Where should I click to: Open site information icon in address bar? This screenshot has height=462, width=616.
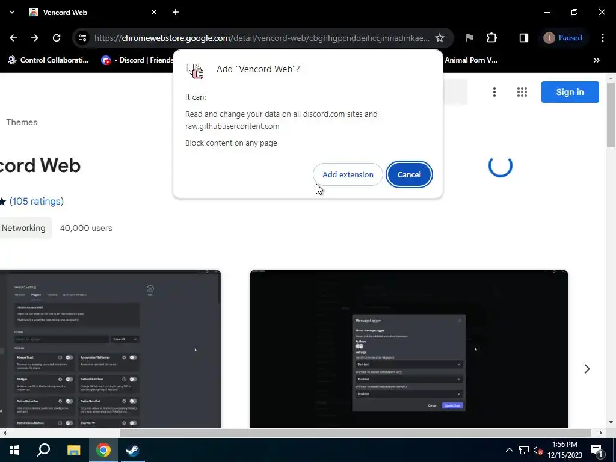coord(82,38)
